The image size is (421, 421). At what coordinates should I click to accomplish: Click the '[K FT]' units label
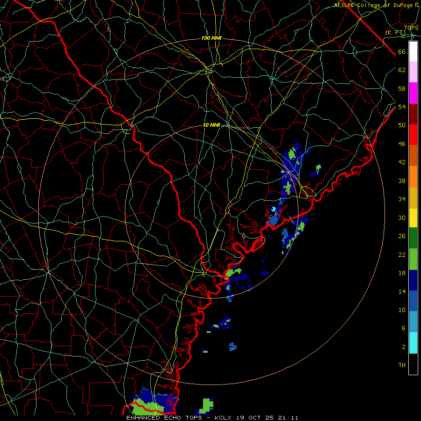coord(395,33)
